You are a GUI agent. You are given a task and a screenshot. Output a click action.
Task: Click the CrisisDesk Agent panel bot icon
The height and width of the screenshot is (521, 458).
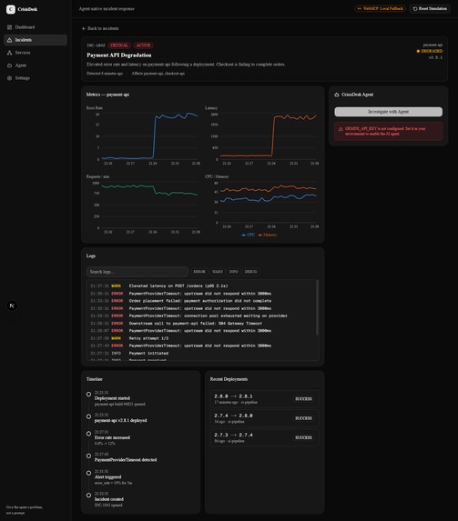337,95
